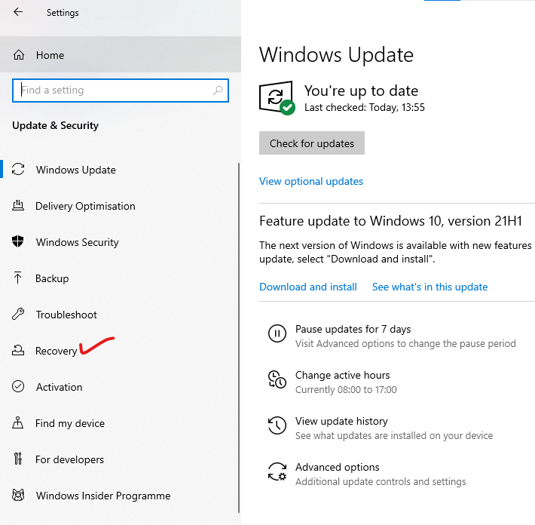This screenshot has width=535, height=525.
Task: Click the You're up to date text
Action: tap(361, 91)
